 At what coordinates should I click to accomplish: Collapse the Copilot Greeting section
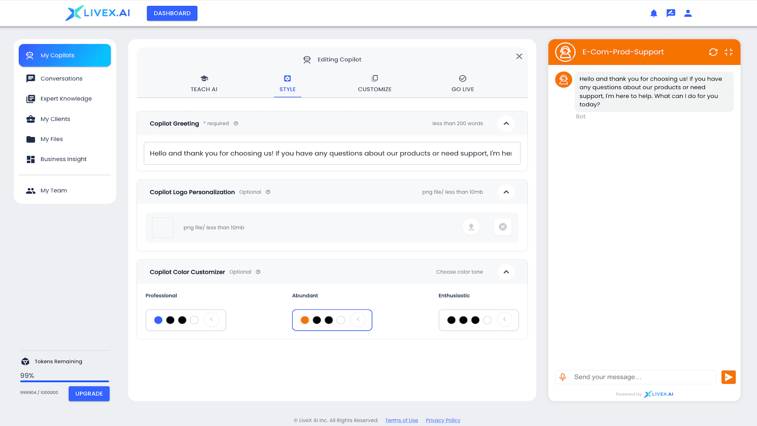coord(506,124)
